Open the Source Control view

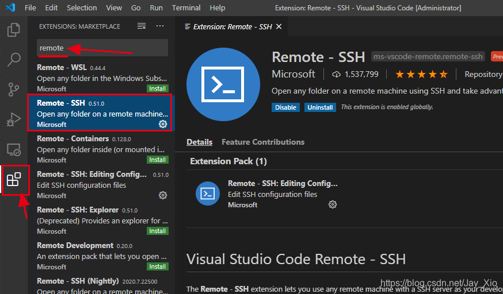coord(14,89)
